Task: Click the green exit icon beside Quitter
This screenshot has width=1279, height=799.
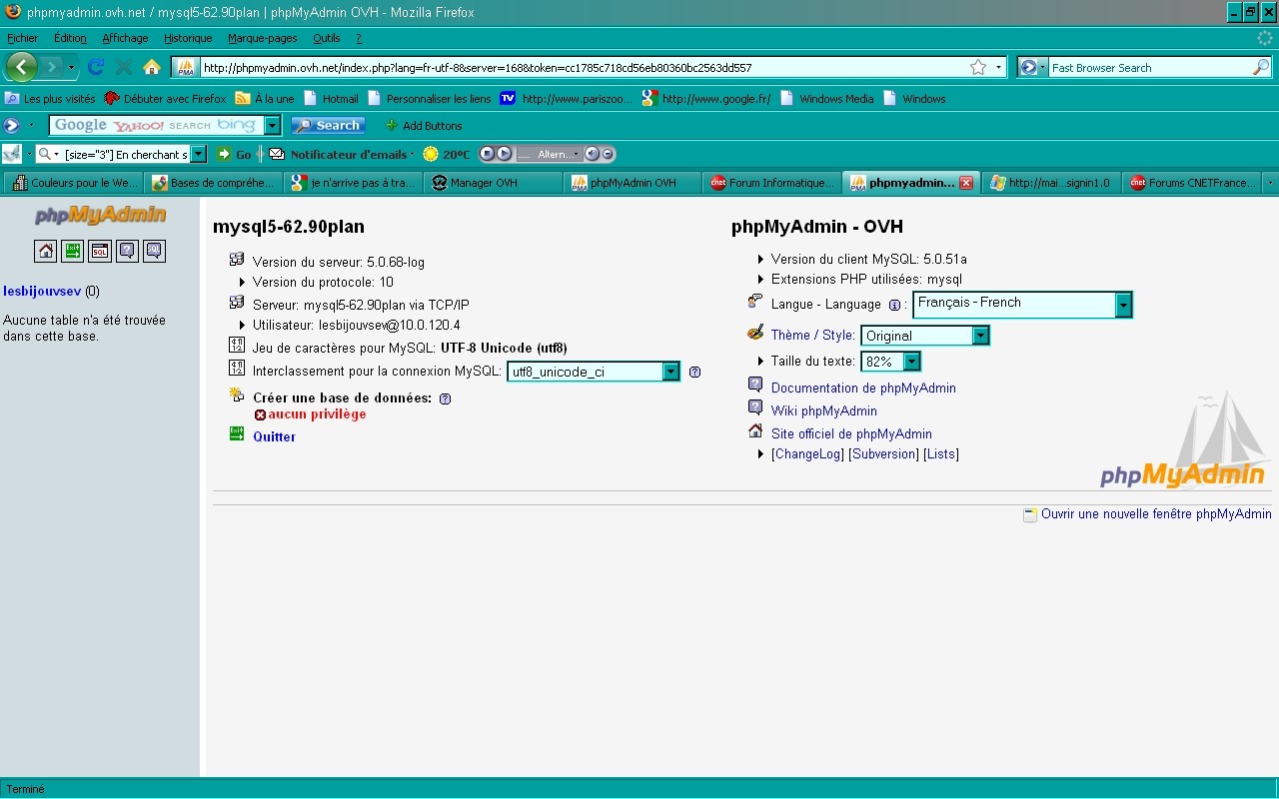Action: [x=237, y=434]
